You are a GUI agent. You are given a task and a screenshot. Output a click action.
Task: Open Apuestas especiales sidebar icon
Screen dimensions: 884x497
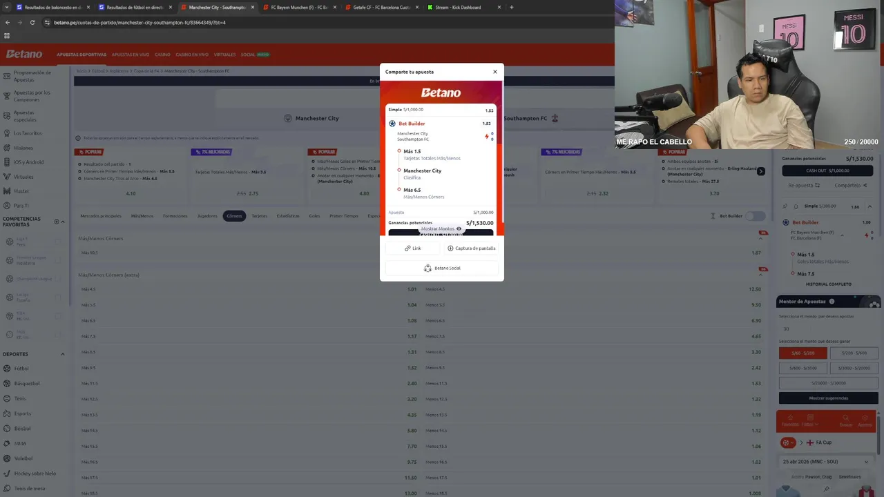tap(7, 116)
